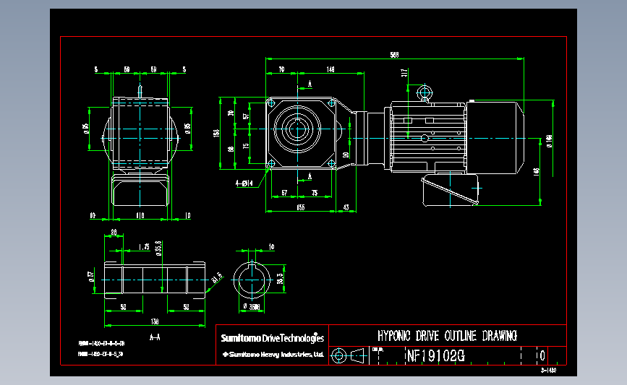Click the Sumitomo Heavy Industries, Ltd. text
Screen dimensions: 627x385
tap(273, 354)
